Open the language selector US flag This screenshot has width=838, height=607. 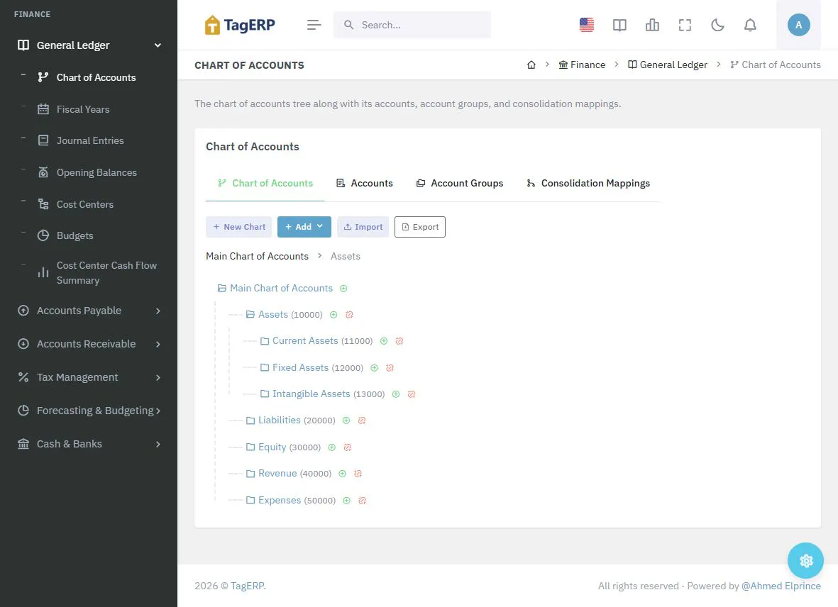587,25
